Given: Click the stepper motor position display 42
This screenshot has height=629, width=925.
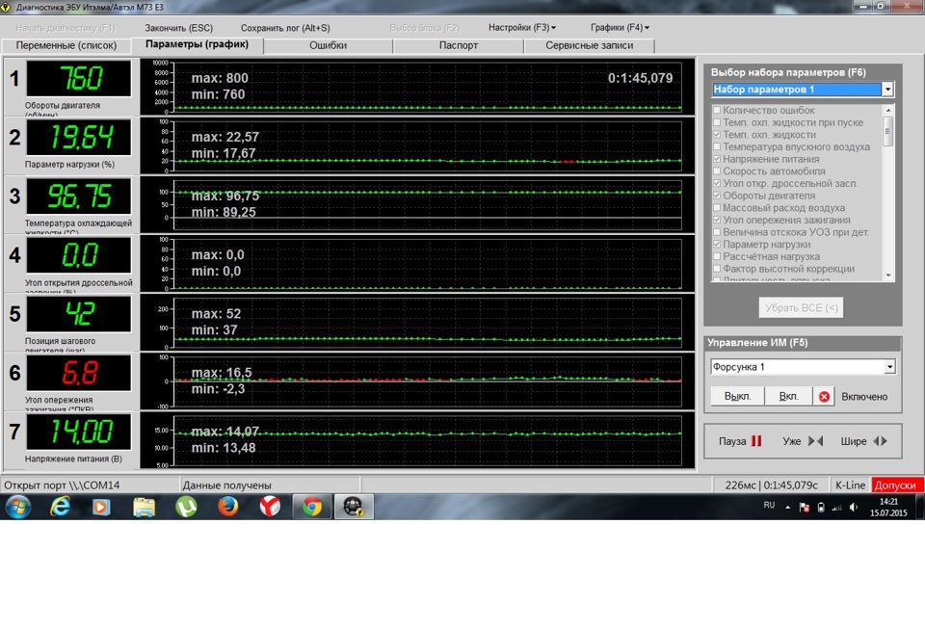Looking at the screenshot, I should click(x=79, y=314).
